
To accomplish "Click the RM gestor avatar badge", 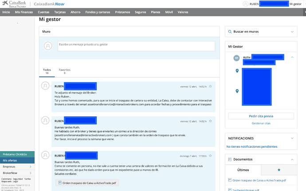I will (236, 58).
